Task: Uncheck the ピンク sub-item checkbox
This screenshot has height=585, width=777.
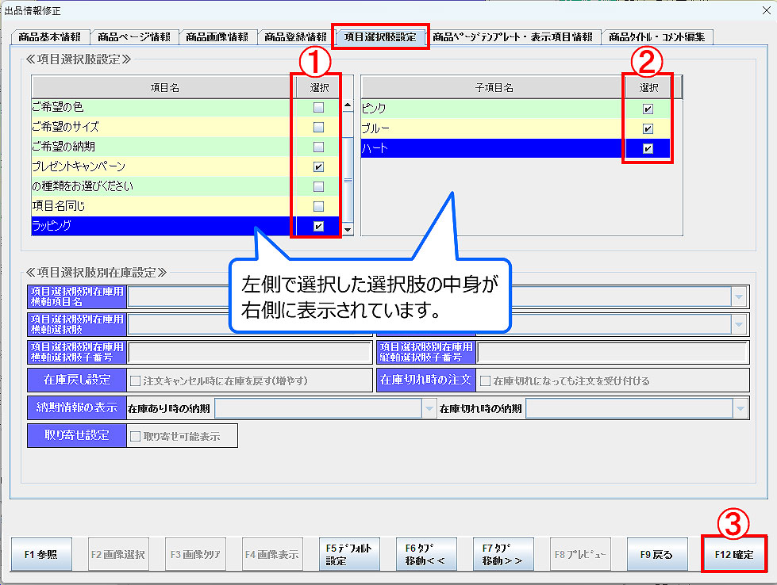Action: [648, 109]
